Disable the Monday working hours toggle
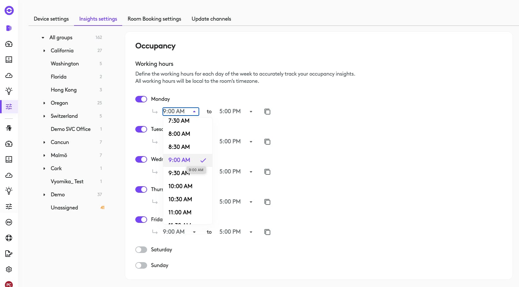 coord(141,99)
